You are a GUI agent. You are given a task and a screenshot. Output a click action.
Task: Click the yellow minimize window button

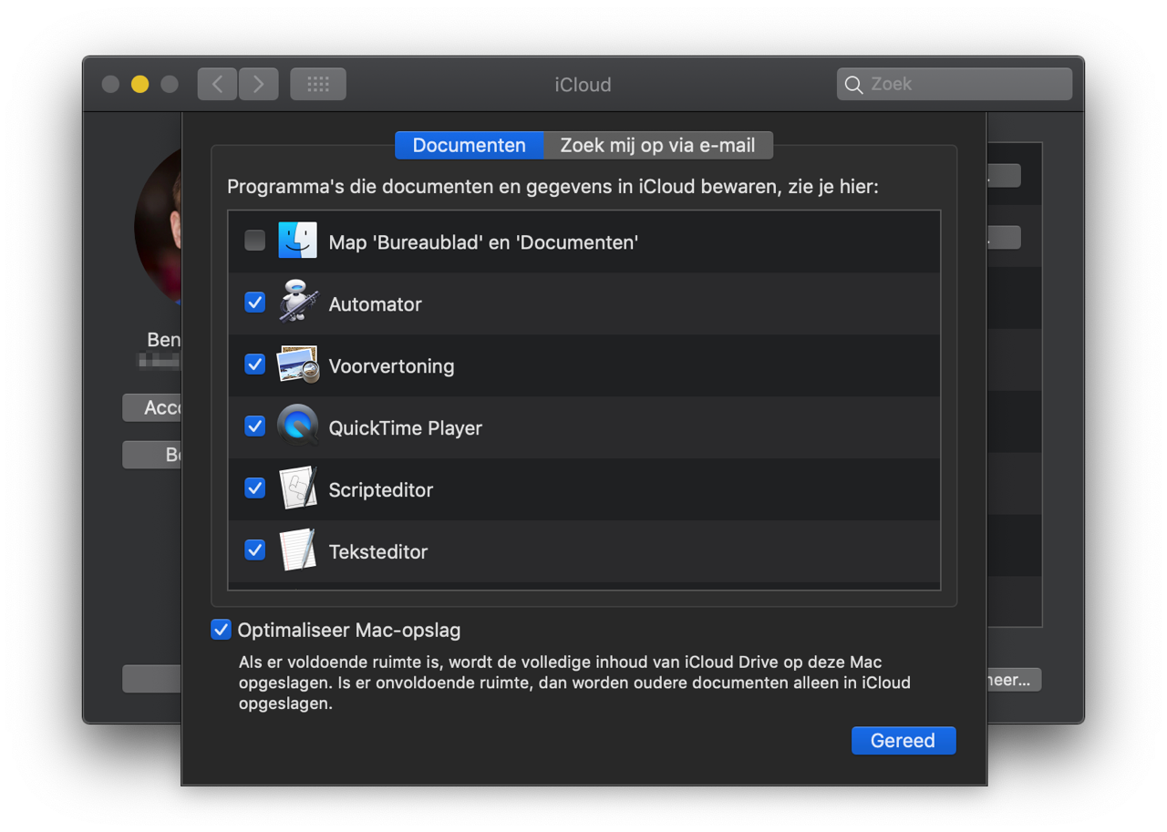(139, 84)
